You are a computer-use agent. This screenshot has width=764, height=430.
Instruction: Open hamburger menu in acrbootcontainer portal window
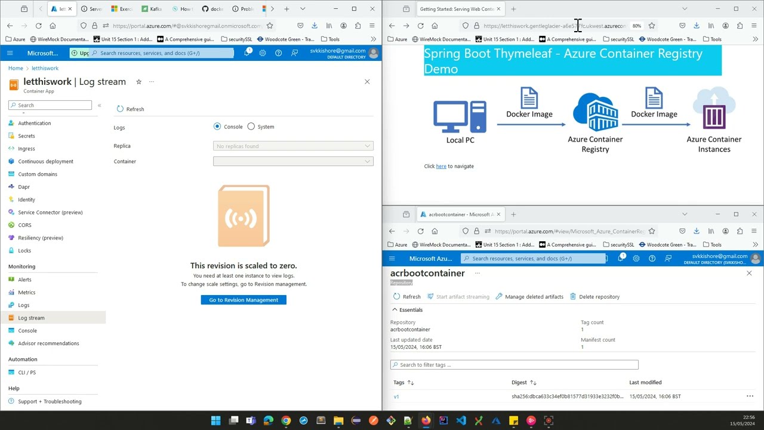coord(392,259)
